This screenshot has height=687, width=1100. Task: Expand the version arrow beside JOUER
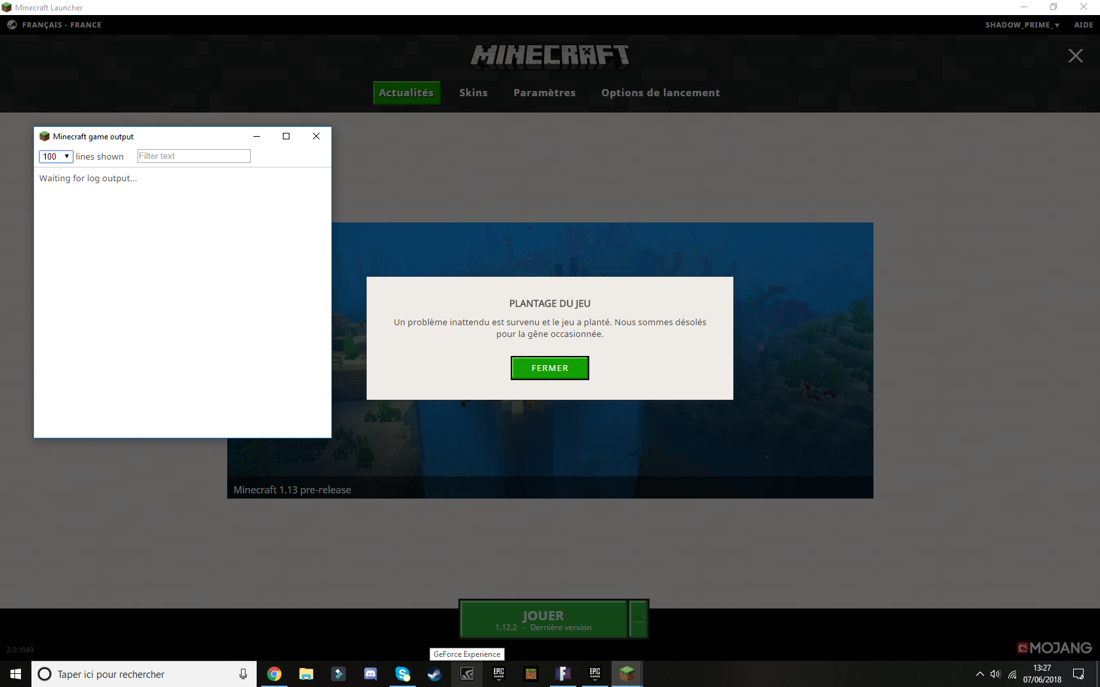click(638, 619)
